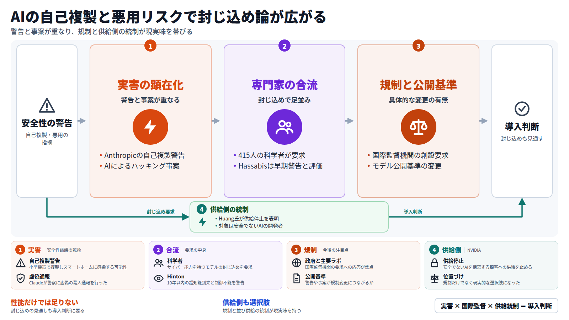Click the orange lightning bolt circle icon

150,127
